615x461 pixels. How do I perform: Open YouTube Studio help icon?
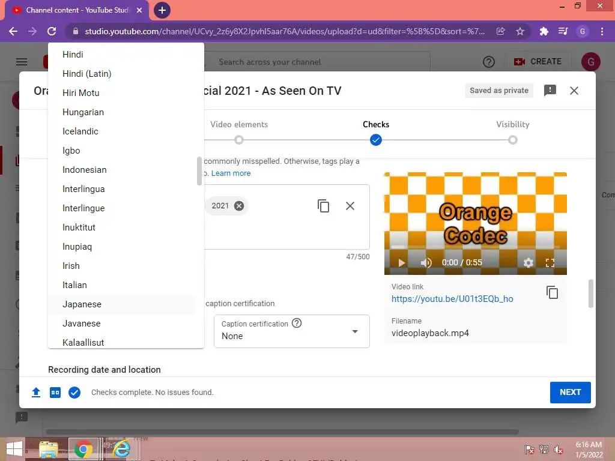489,62
